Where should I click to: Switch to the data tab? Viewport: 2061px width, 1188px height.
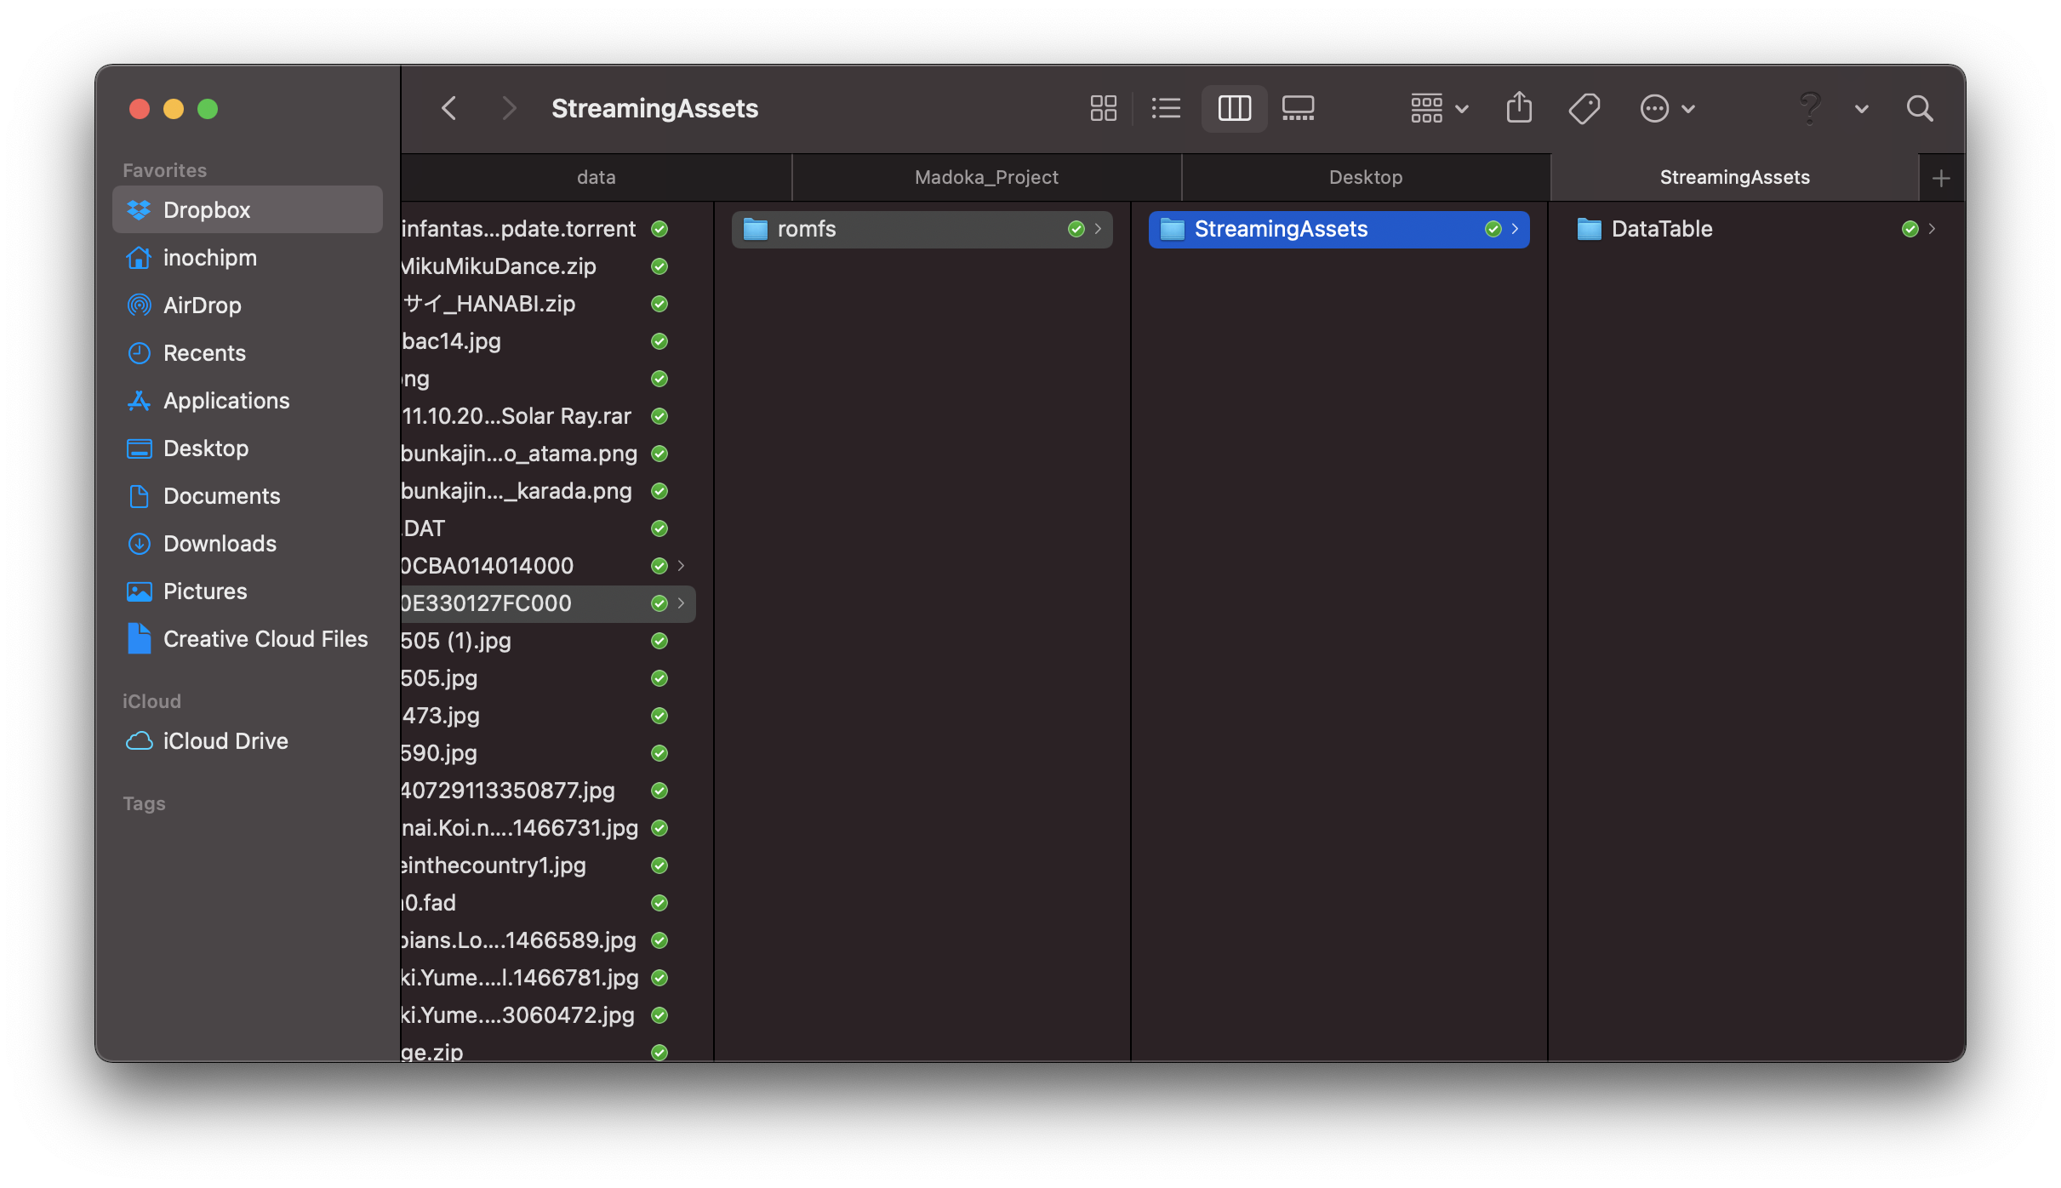click(x=596, y=177)
